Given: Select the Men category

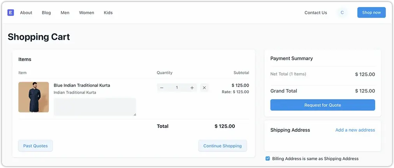Looking at the screenshot, I should click(x=65, y=12).
